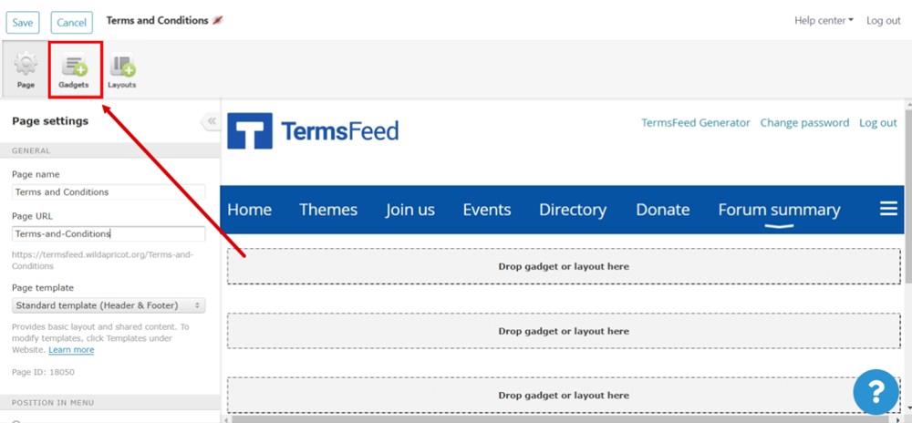Open the TermsFeed Generator link

696,122
